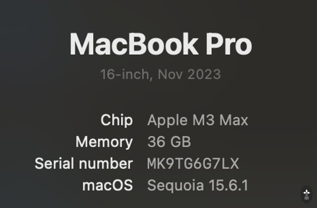Click the word Serial in the label
317x208 pixels.
point(54,163)
